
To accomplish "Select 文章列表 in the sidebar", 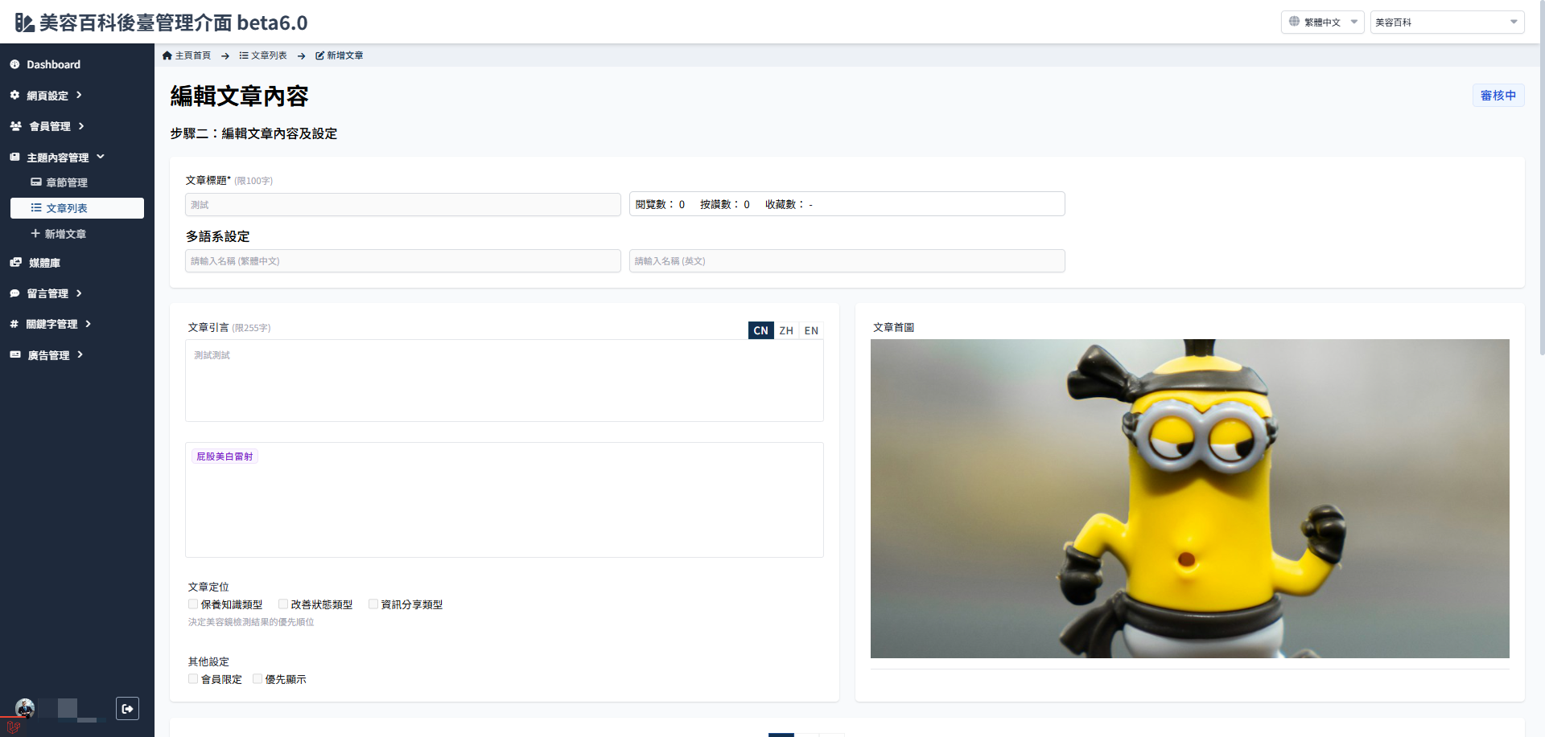I will [77, 208].
